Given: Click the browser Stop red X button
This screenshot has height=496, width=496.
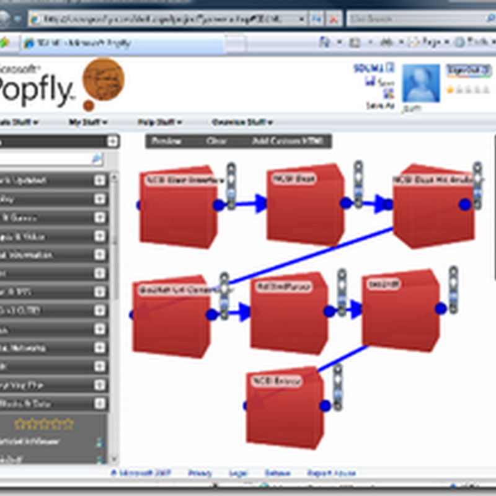Looking at the screenshot, I should (334, 20).
